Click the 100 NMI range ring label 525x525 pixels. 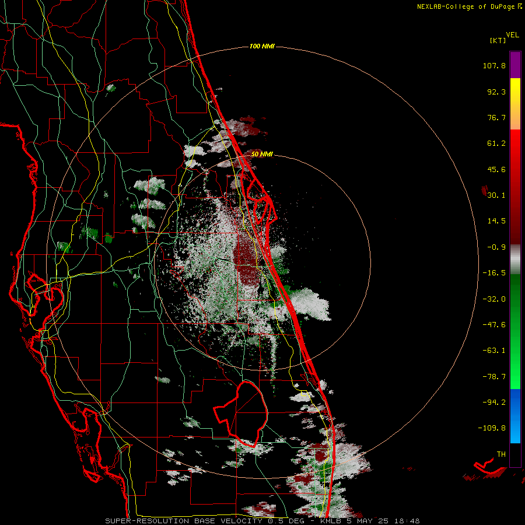tap(262, 46)
